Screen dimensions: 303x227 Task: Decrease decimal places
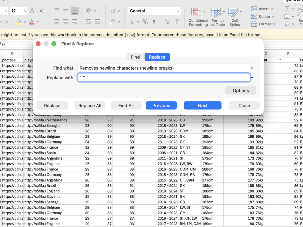[177, 22]
